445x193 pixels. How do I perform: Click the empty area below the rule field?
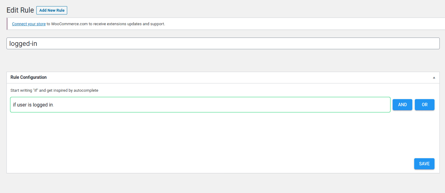(x=200, y=135)
